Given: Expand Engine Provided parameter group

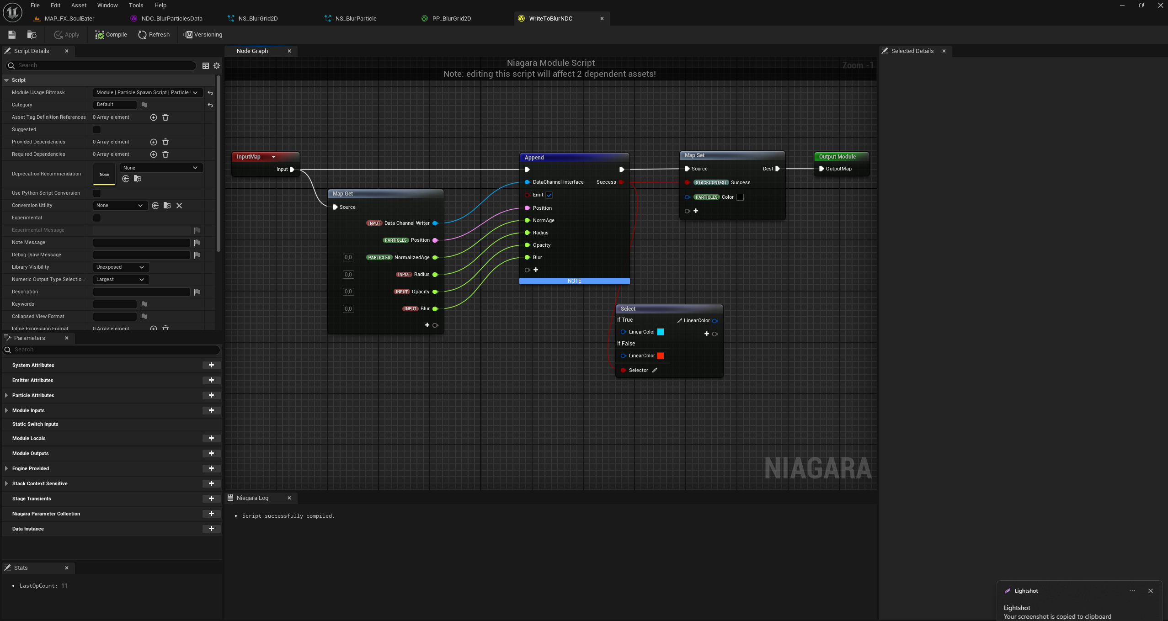Looking at the screenshot, I should tap(6, 468).
